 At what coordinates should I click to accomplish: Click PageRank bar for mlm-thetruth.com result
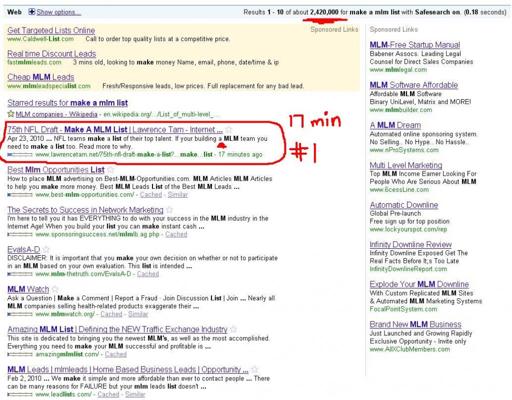[19, 274]
